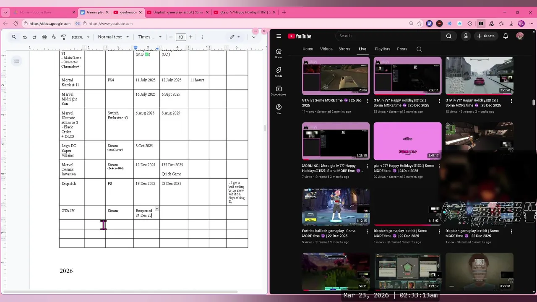Run spelling and grammar check in Docs

54,37
